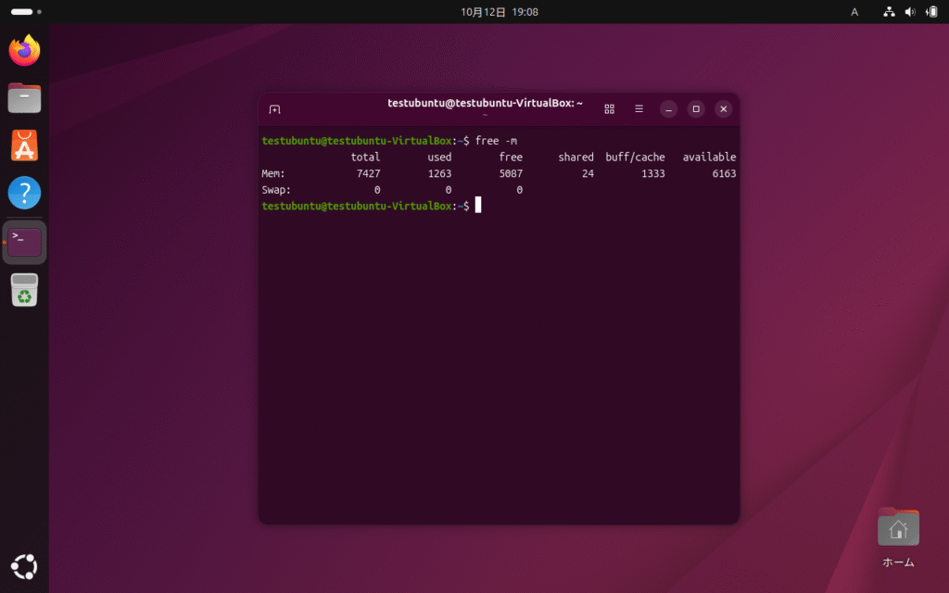The image size is (949, 593).
Task: Select the ホーム folder desktop icon
Action: [897, 530]
